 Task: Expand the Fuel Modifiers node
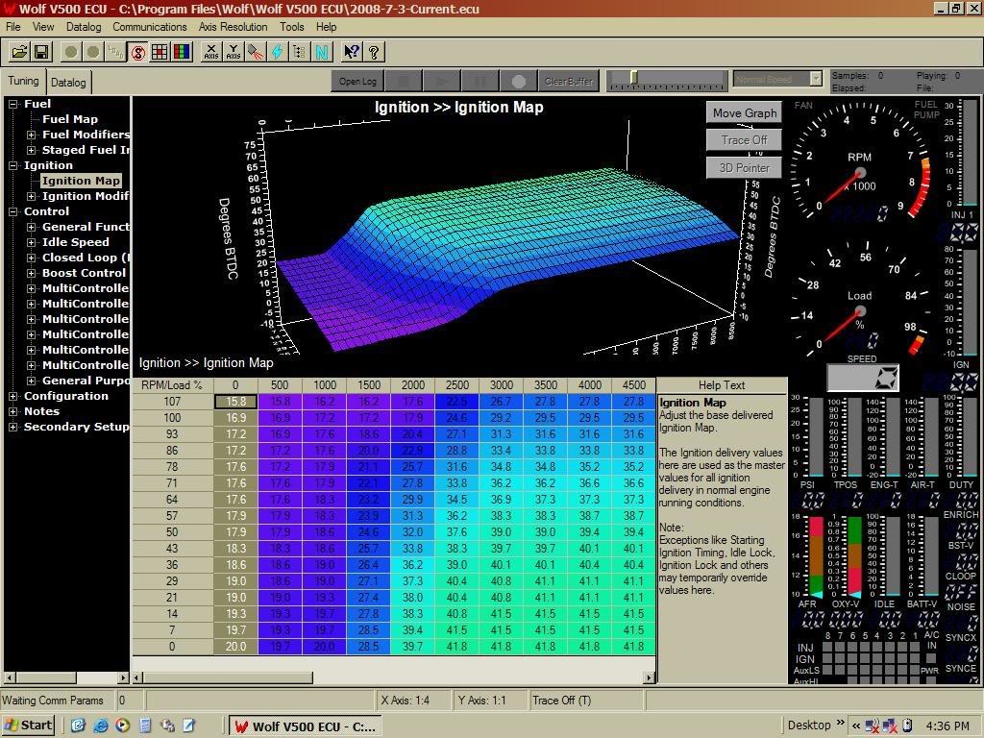(31, 135)
